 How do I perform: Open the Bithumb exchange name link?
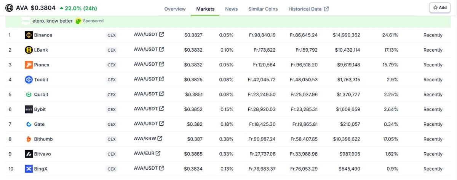tap(43, 139)
